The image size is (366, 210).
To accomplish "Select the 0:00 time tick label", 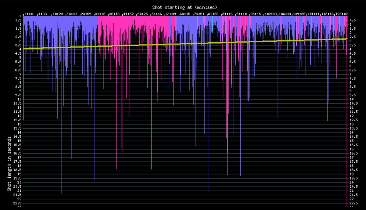I will [29, 14].
